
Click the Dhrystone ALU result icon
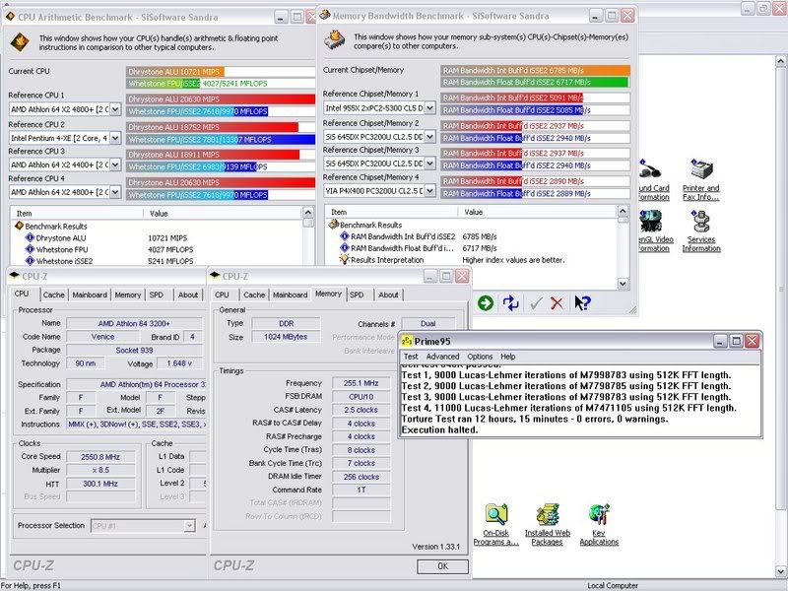click(30, 237)
